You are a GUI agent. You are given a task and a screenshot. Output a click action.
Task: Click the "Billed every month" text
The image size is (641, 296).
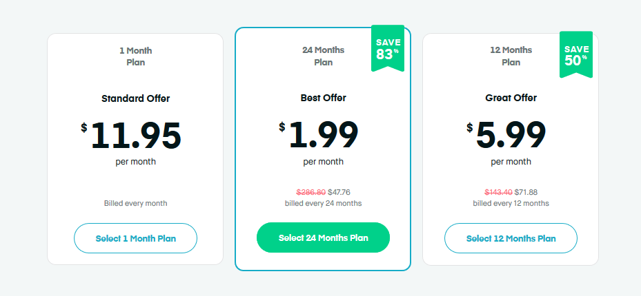(x=135, y=203)
